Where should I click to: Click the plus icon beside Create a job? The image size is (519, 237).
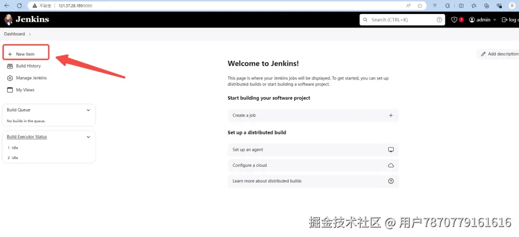(x=391, y=115)
